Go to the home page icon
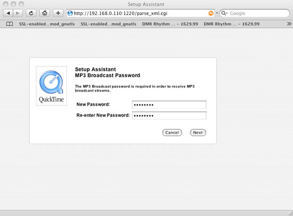This screenshot has height=216, width=293. 44,13
